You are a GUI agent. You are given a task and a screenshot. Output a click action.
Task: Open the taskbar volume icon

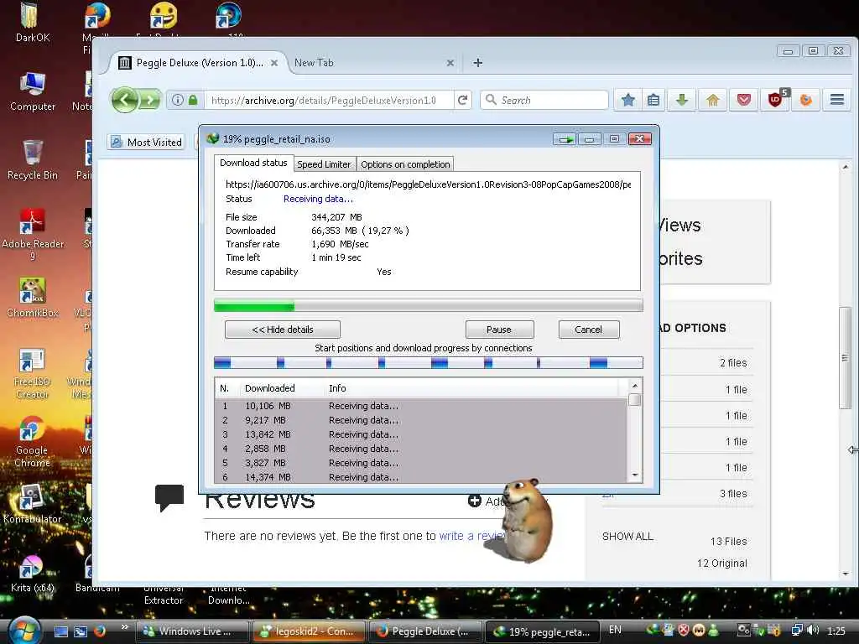(813, 631)
